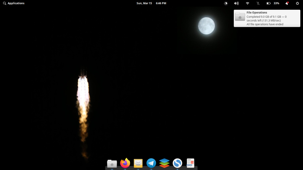Open the date Sun, Mar 15 calendar
This screenshot has height=170, width=303.
[144, 3]
